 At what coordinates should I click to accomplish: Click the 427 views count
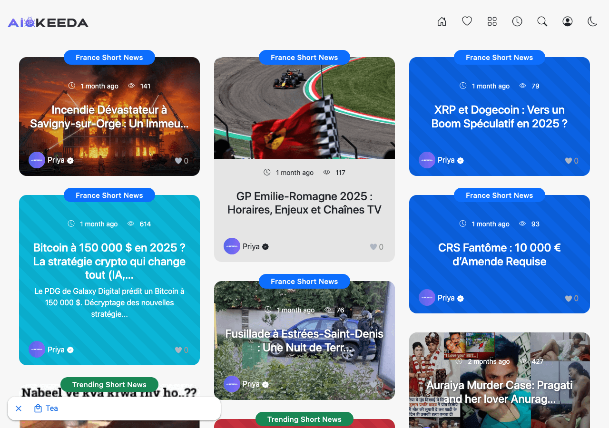538,361
